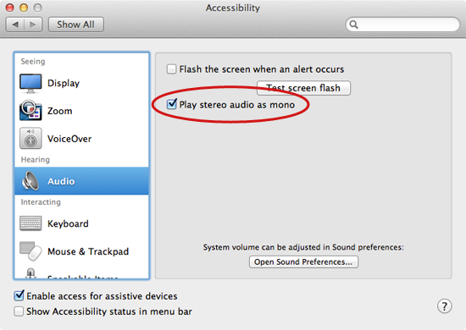Check Show Accessibility status in menu bar
466x330 pixels.
(19, 311)
